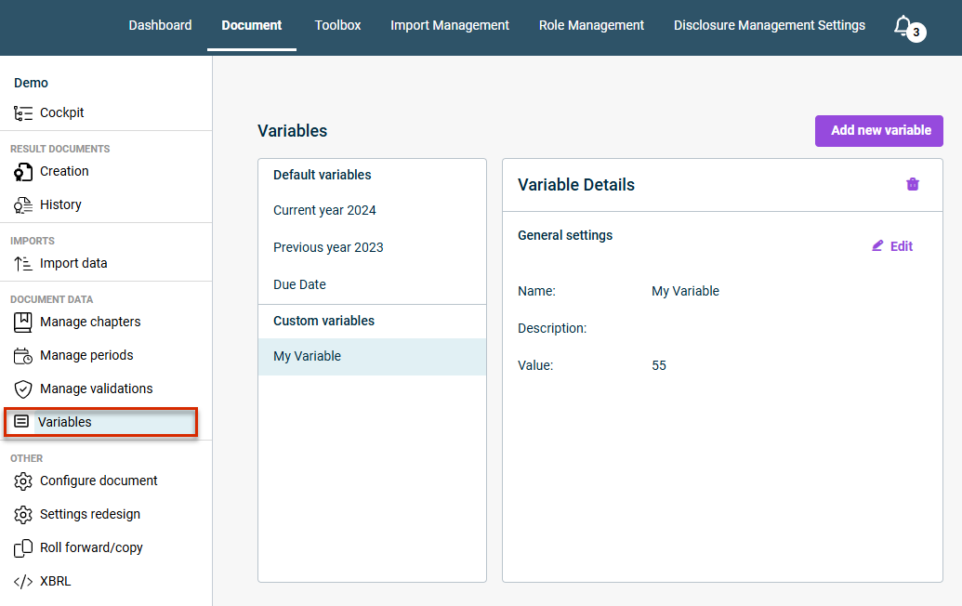The height and width of the screenshot is (606, 962).
Task: Click the Cockpit tree icon in sidebar
Action: point(22,112)
